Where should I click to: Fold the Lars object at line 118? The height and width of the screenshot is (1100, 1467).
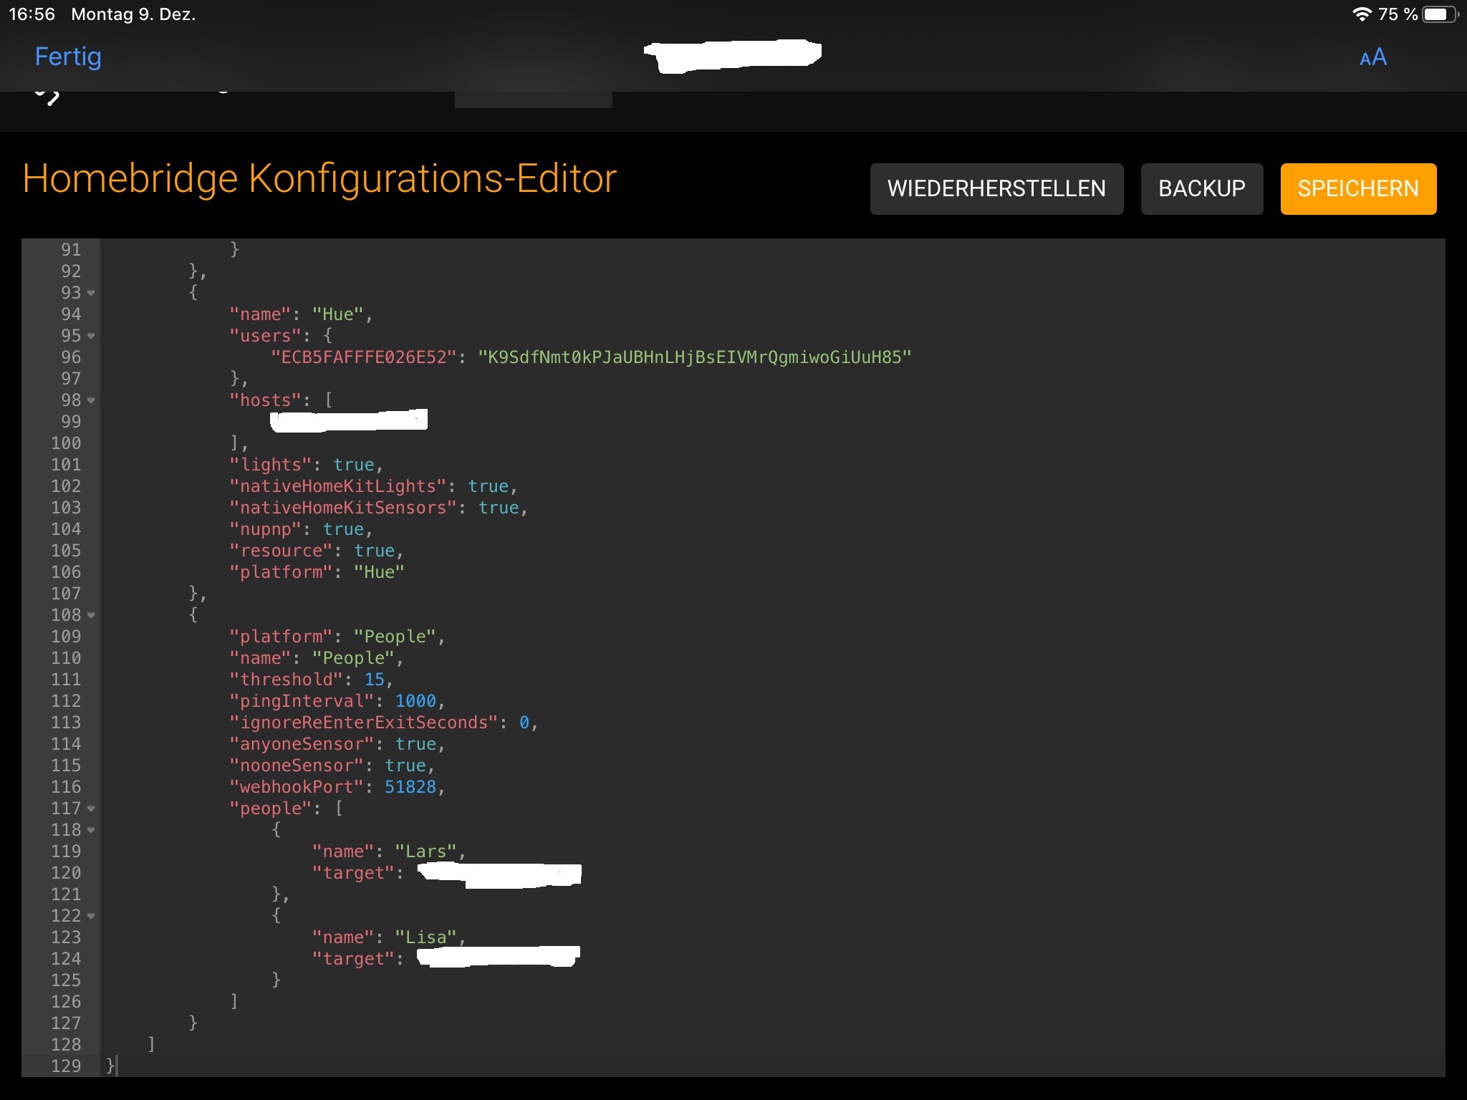(91, 830)
